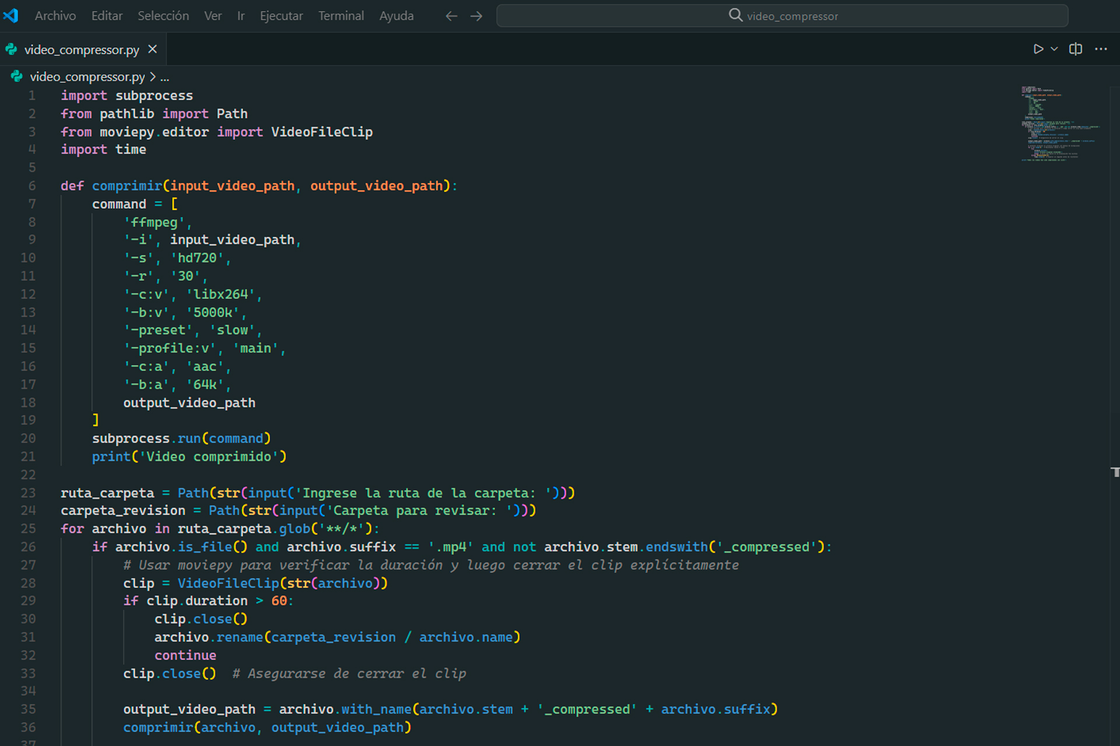Click the VS Code logo icon
Screen dimensions: 1120x746
pyautogui.click(x=11, y=16)
